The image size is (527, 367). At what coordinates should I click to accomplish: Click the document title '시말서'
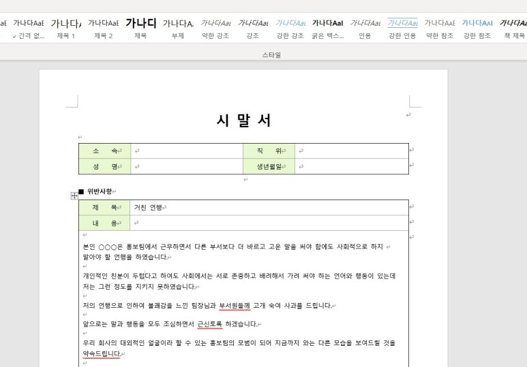(243, 121)
